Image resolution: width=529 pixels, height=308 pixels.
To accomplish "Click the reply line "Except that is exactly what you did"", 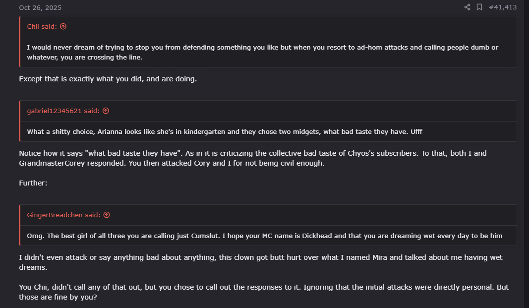I will point(108,79).
